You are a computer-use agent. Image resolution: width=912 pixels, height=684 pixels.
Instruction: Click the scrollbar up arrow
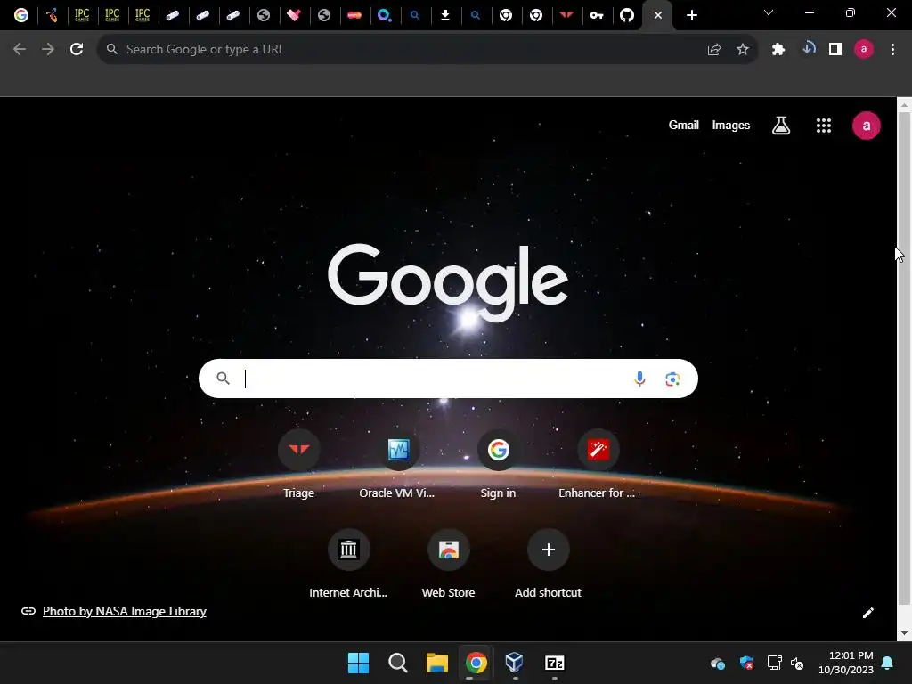(904, 104)
